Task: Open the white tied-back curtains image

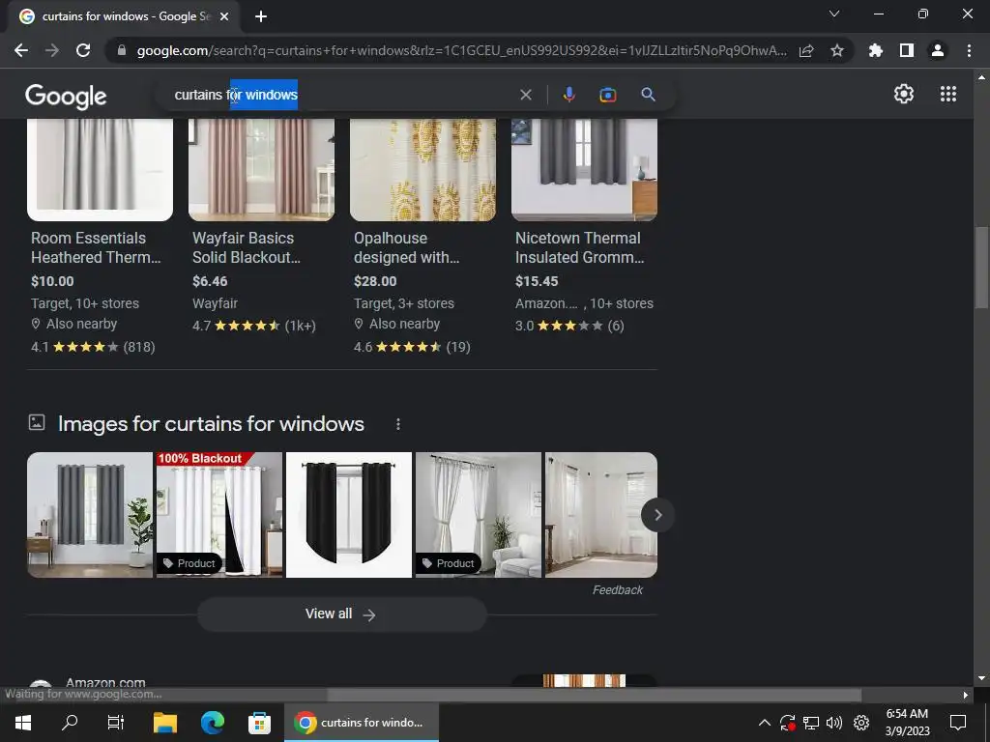Action: coord(478,515)
